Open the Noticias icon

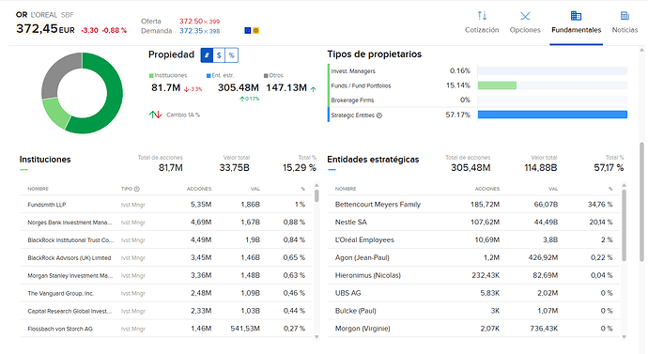click(x=625, y=16)
